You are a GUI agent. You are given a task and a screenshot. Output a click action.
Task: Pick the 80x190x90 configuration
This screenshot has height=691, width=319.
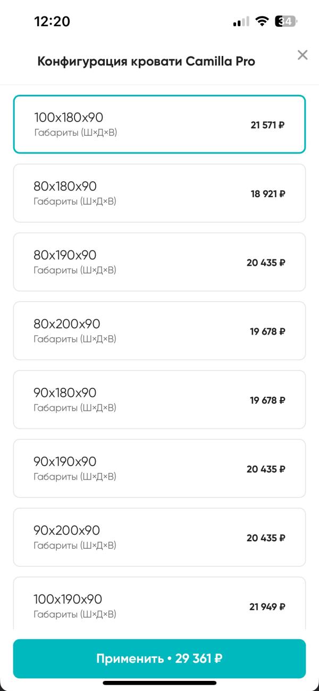tap(159, 262)
